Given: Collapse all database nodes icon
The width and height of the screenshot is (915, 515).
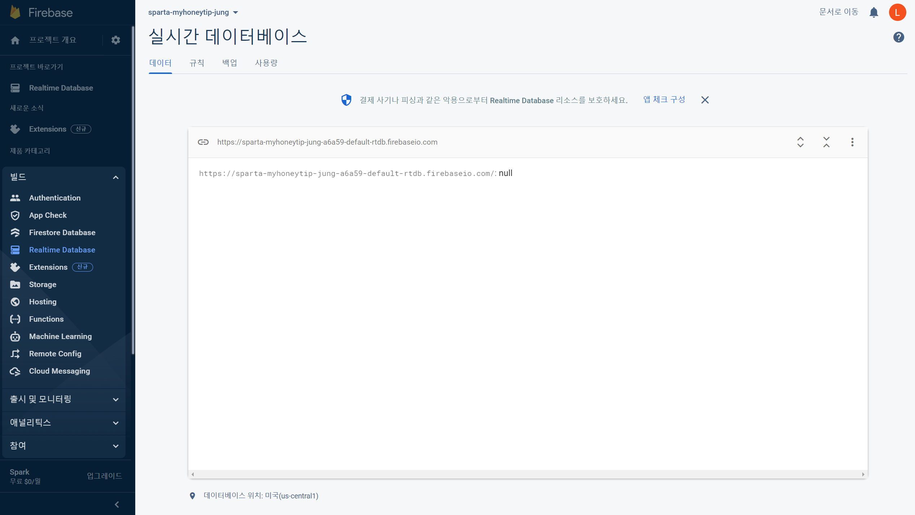Looking at the screenshot, I should [826, 142].
